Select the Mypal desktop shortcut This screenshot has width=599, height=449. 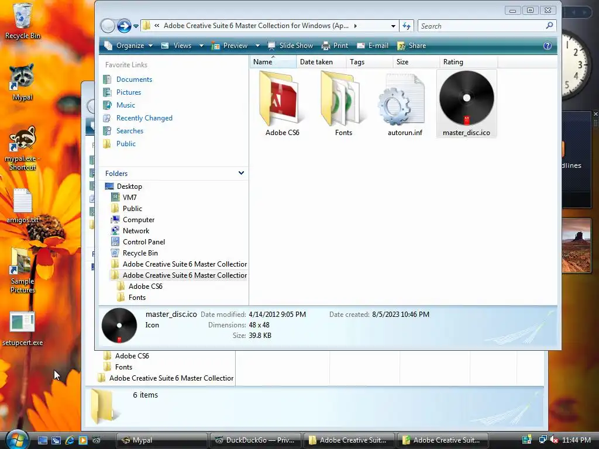click(22, 82)
